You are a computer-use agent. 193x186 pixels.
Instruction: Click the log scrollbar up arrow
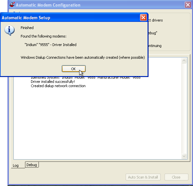184,60
